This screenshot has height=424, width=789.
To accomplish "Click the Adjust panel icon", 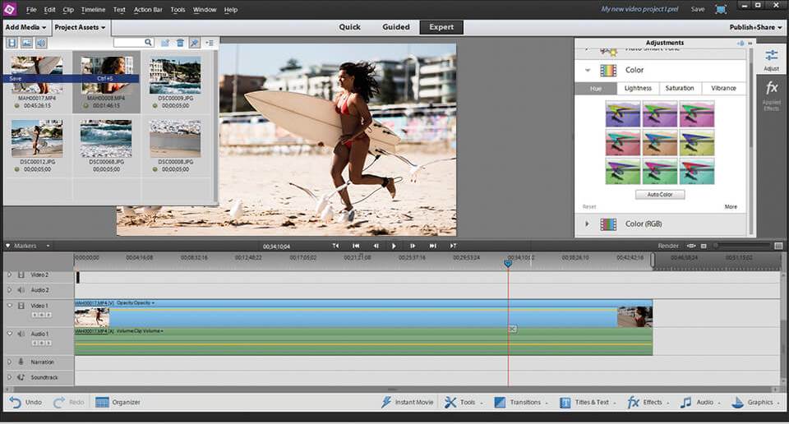I will click(771, 60).
